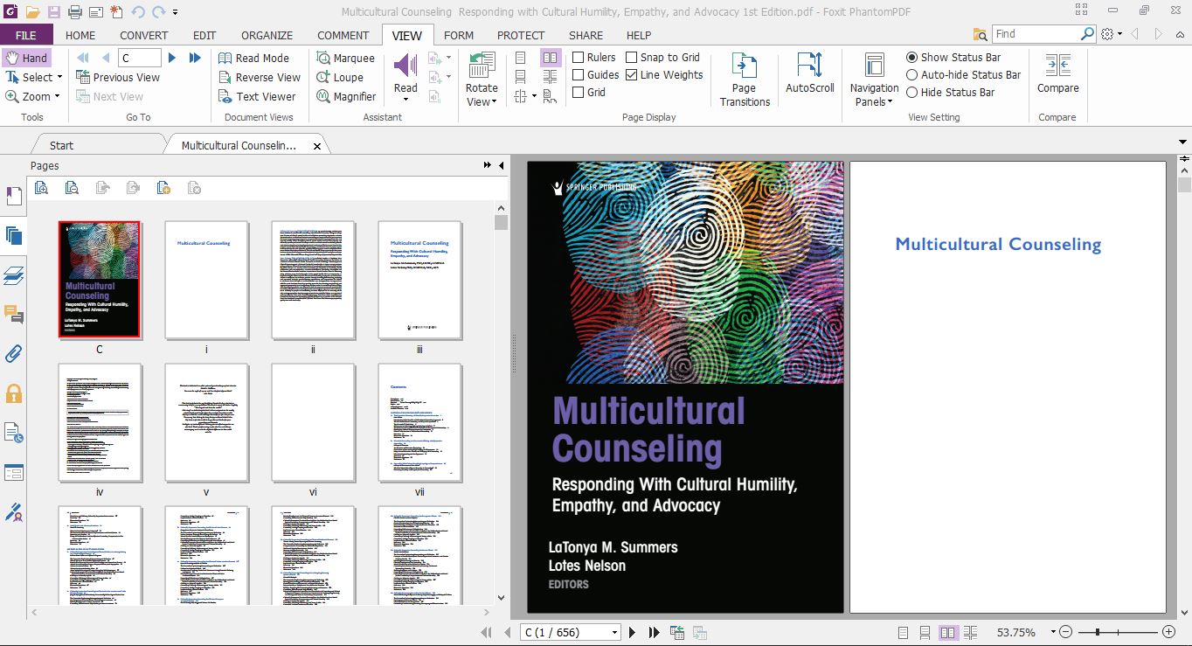Open the Layers panel in sidebar
This screenshot has width=1192, height=646.
13,276
